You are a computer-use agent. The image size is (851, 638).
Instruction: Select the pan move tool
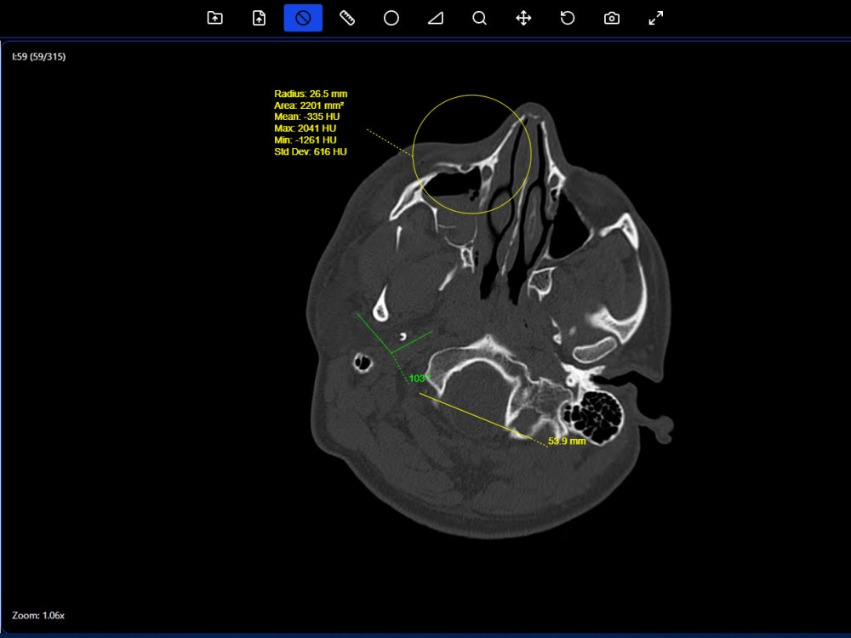click(523, 18)
